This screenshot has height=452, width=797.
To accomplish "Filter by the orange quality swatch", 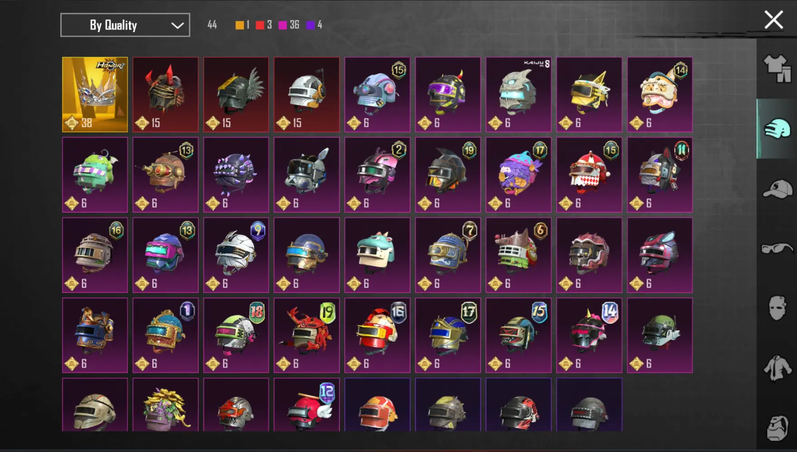I will [239, 25].
